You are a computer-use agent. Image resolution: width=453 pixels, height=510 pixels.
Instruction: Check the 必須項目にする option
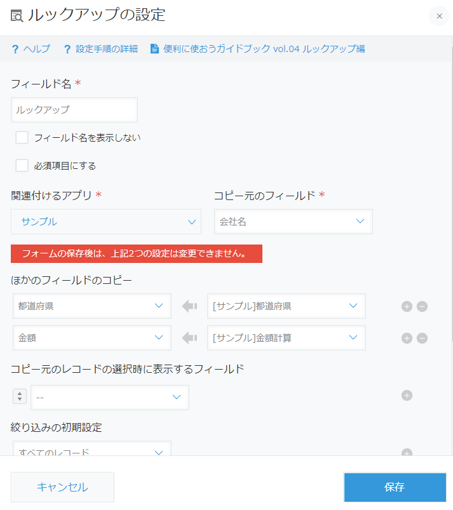pos(22,165)
